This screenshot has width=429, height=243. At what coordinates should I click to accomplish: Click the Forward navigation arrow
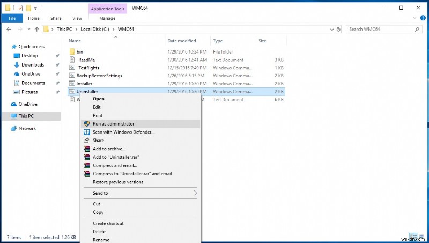coord(20,30)
